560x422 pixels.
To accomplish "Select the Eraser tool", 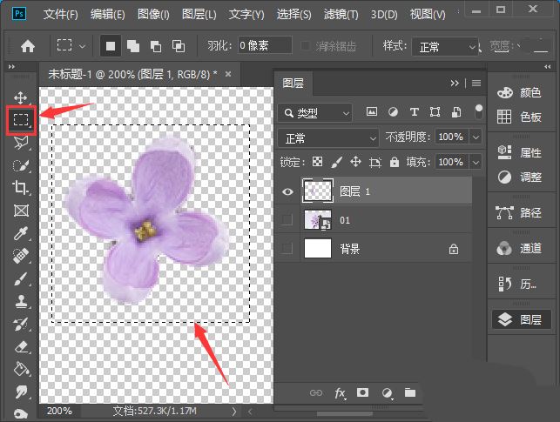I will click(20, 346).
